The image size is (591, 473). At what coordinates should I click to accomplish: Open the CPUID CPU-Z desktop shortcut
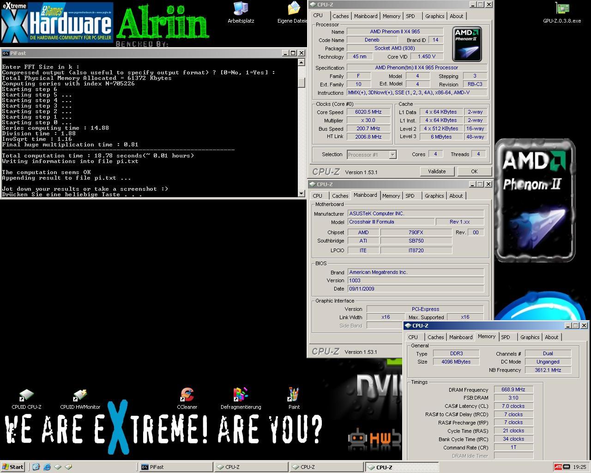26,399
